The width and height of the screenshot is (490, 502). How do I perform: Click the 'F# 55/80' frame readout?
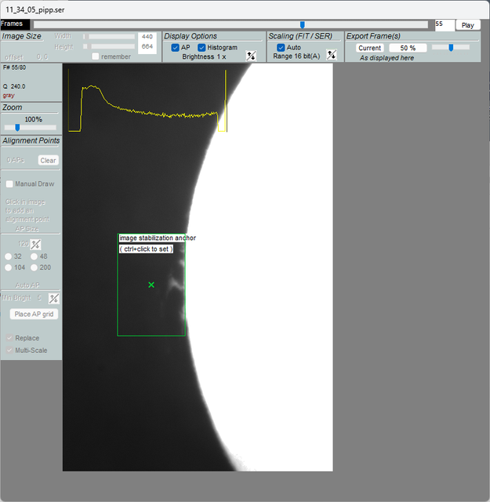coord(14,67)
